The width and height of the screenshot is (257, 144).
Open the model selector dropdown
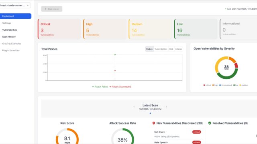pos(15,5)
